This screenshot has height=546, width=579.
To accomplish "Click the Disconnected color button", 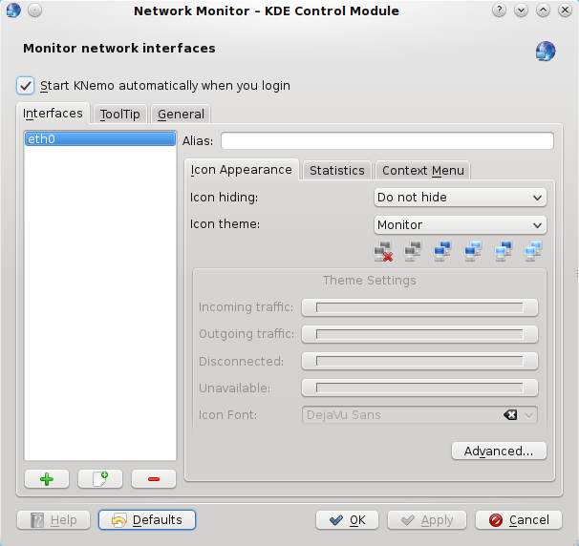I will 419,361.
